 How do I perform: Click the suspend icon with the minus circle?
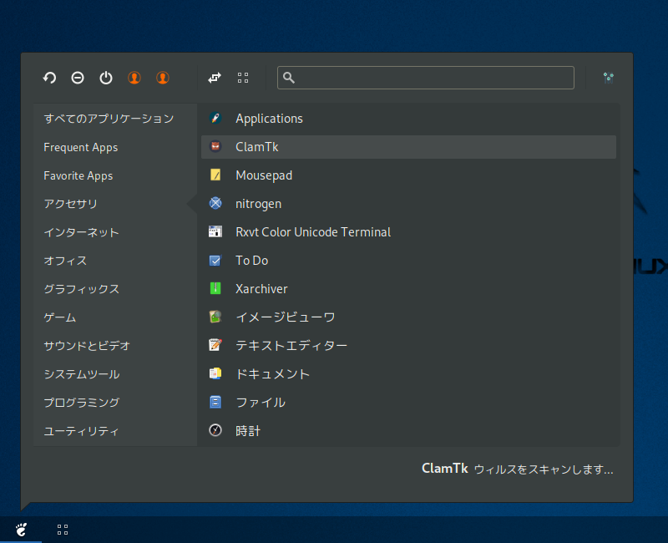[78, 78]
